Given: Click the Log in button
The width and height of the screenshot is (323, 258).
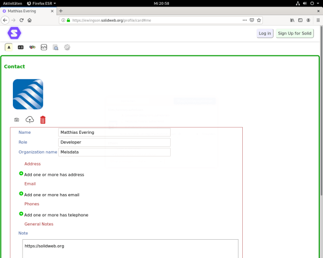Looking at the screenshot, I should click(265, 33).
